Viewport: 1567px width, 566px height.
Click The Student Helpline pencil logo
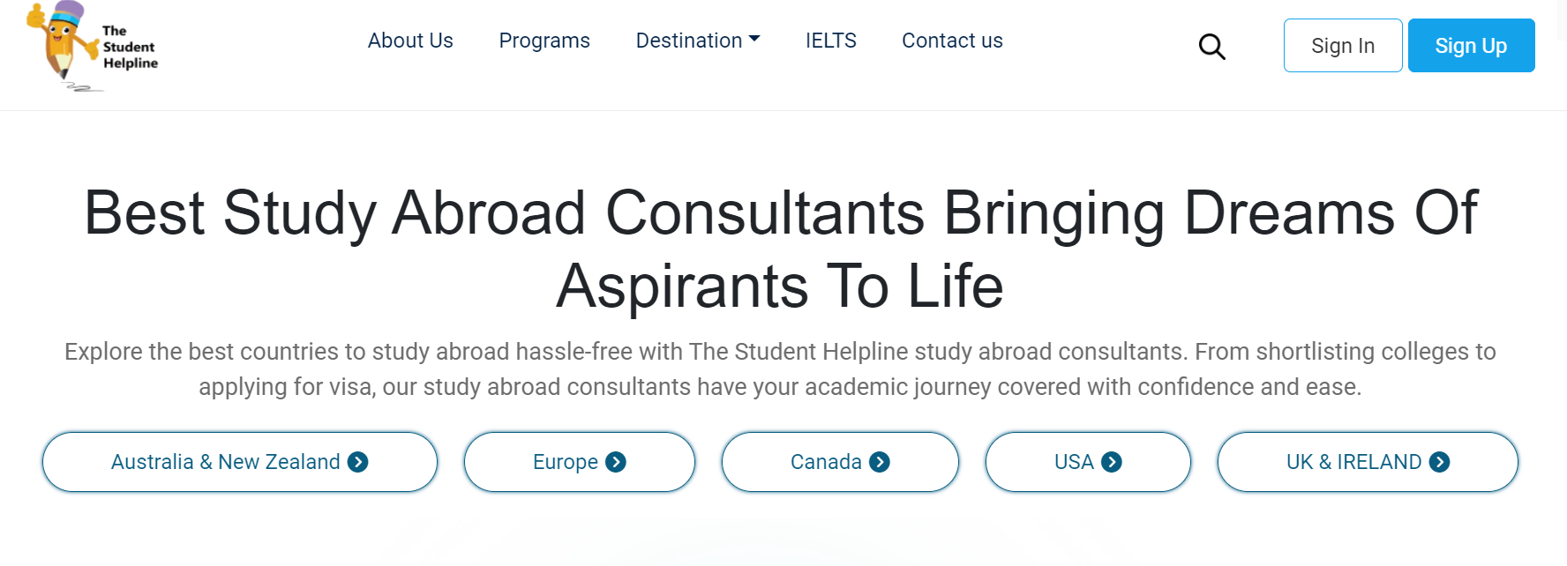click(93, 47)
